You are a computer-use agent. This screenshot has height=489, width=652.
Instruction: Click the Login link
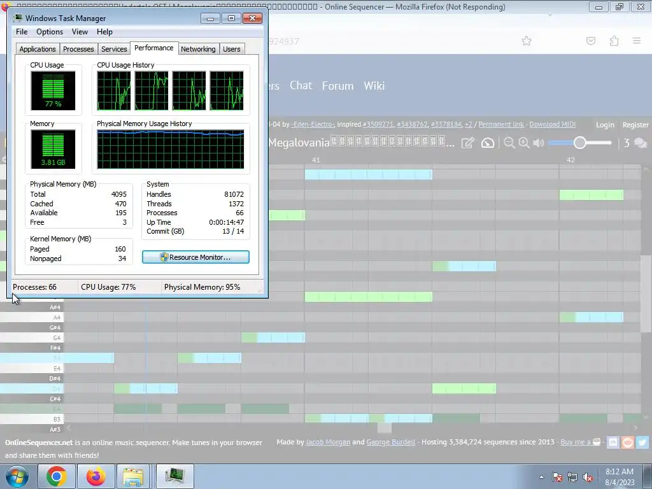[x=605, y=125]
